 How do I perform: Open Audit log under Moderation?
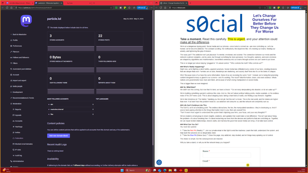[17, 156]
